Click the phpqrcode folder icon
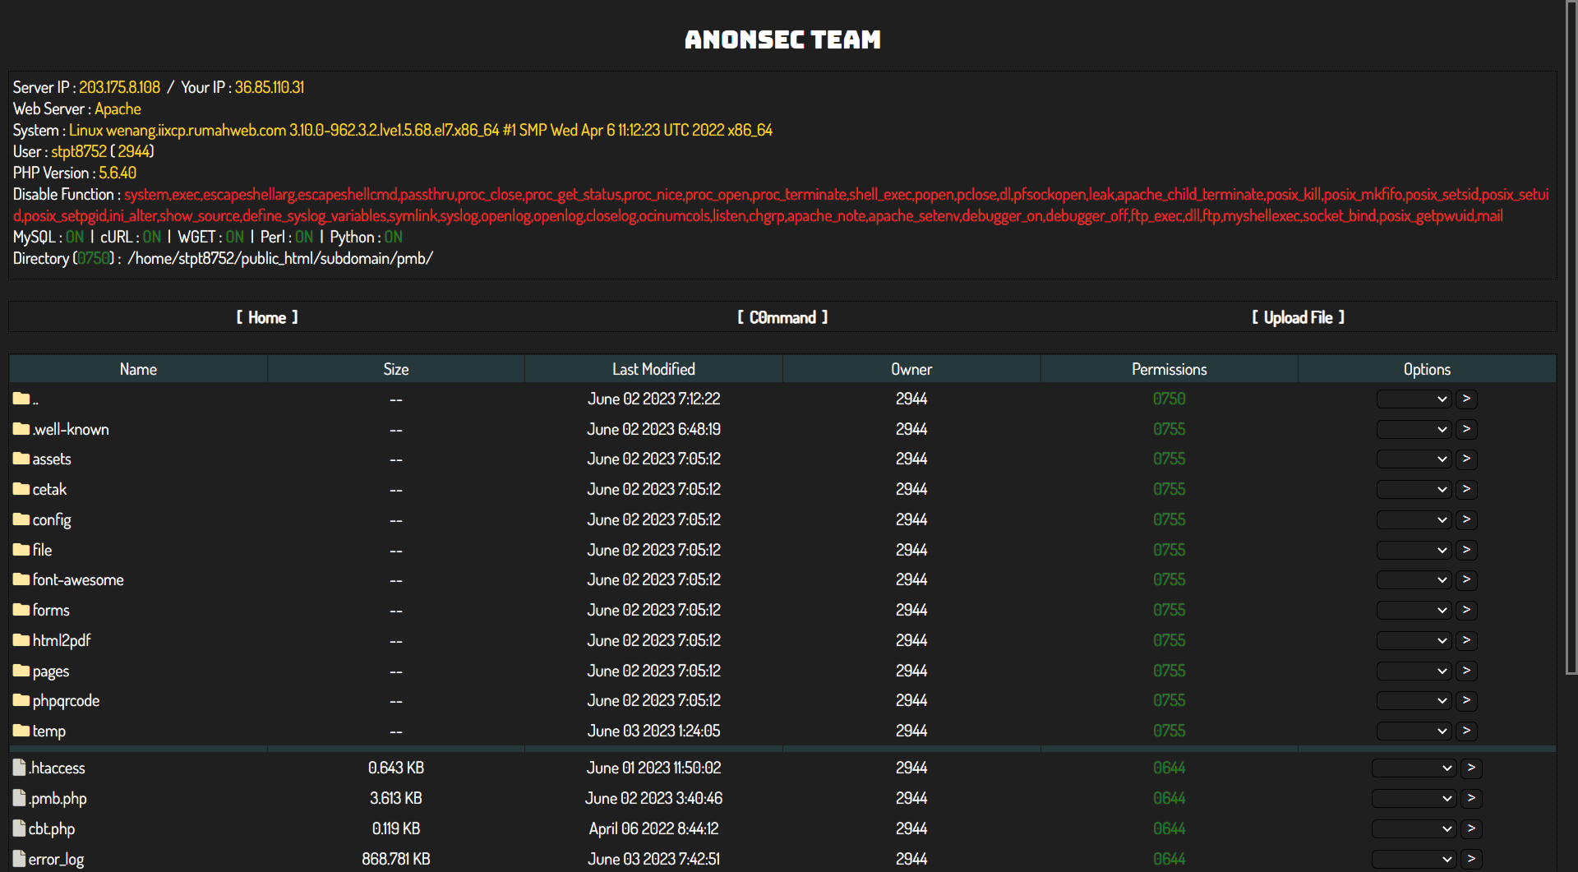The width and height of the screenshot is (1578, 872). point(21,700)
